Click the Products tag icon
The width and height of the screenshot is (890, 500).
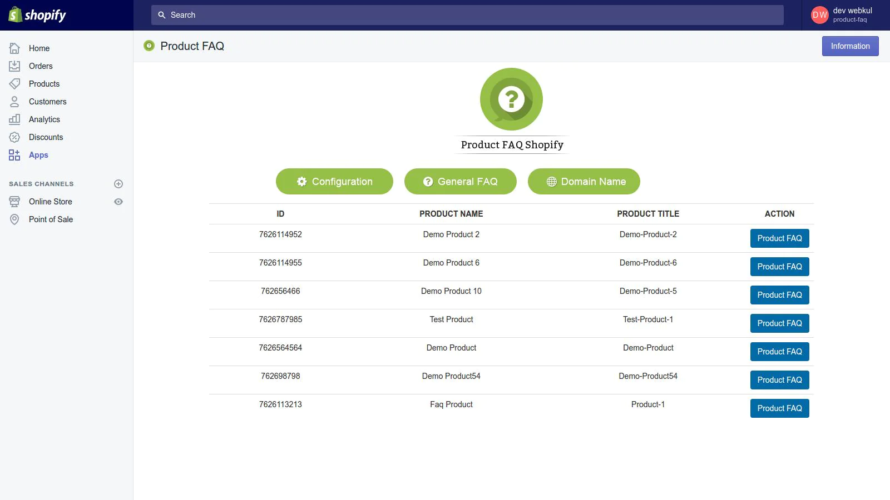[x=14, y=84]
